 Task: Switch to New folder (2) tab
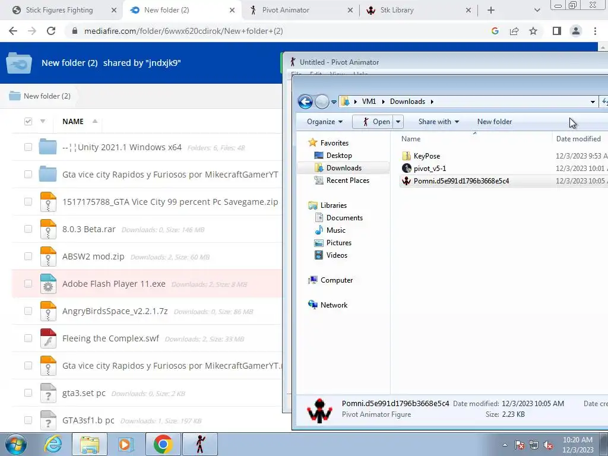point(166,10)
